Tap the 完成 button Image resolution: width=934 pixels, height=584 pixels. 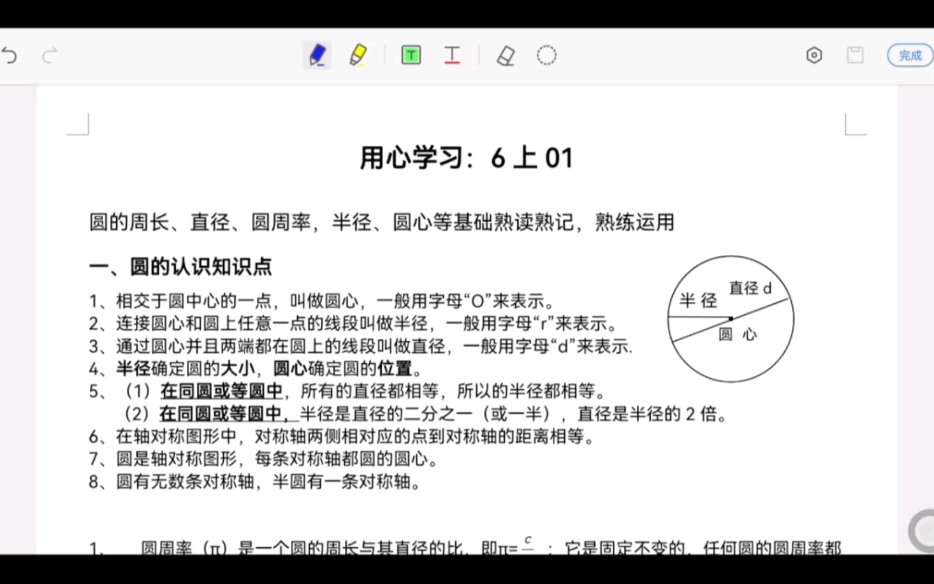911,55
